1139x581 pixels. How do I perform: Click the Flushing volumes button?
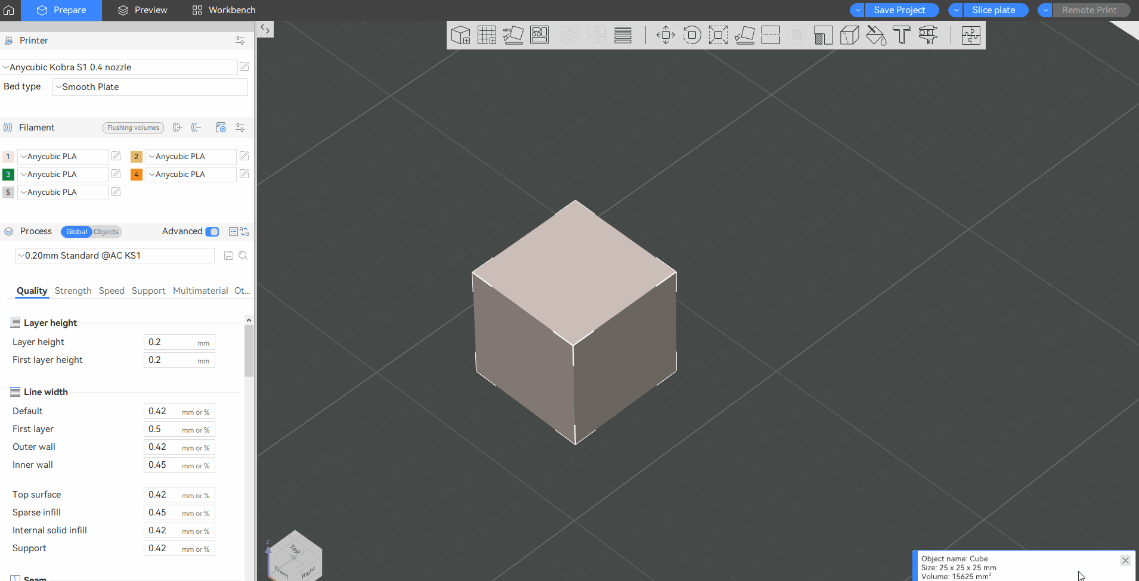(x=133, y=128)
